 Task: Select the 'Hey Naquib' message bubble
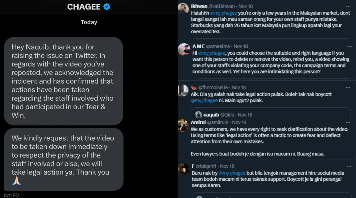point(64,81)
